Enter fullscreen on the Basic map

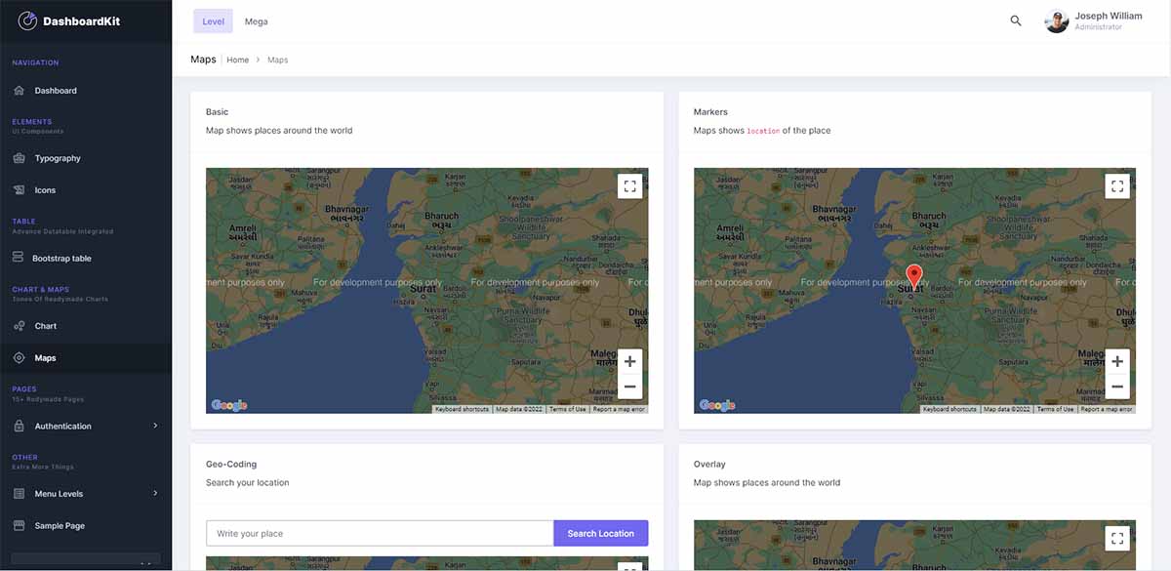[630, 185]
